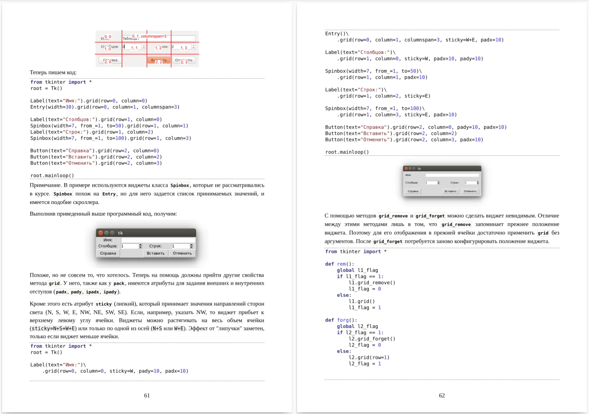Click the code line "l1.grid()"
The height and width of the screenshot is (414, 589).
coord(362,302)
